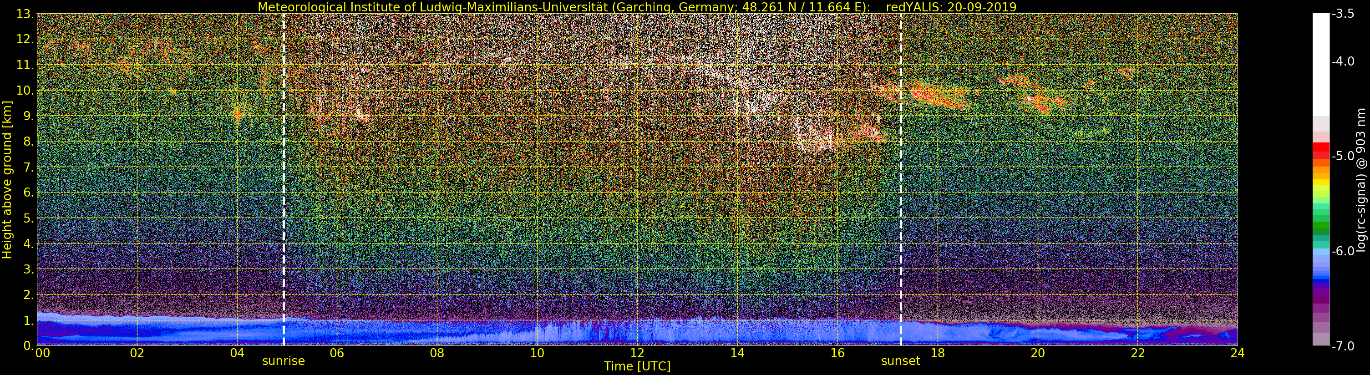1370x375 pixels.
Task: Click height axis tick label '3.'
Action: pos(29,269)
